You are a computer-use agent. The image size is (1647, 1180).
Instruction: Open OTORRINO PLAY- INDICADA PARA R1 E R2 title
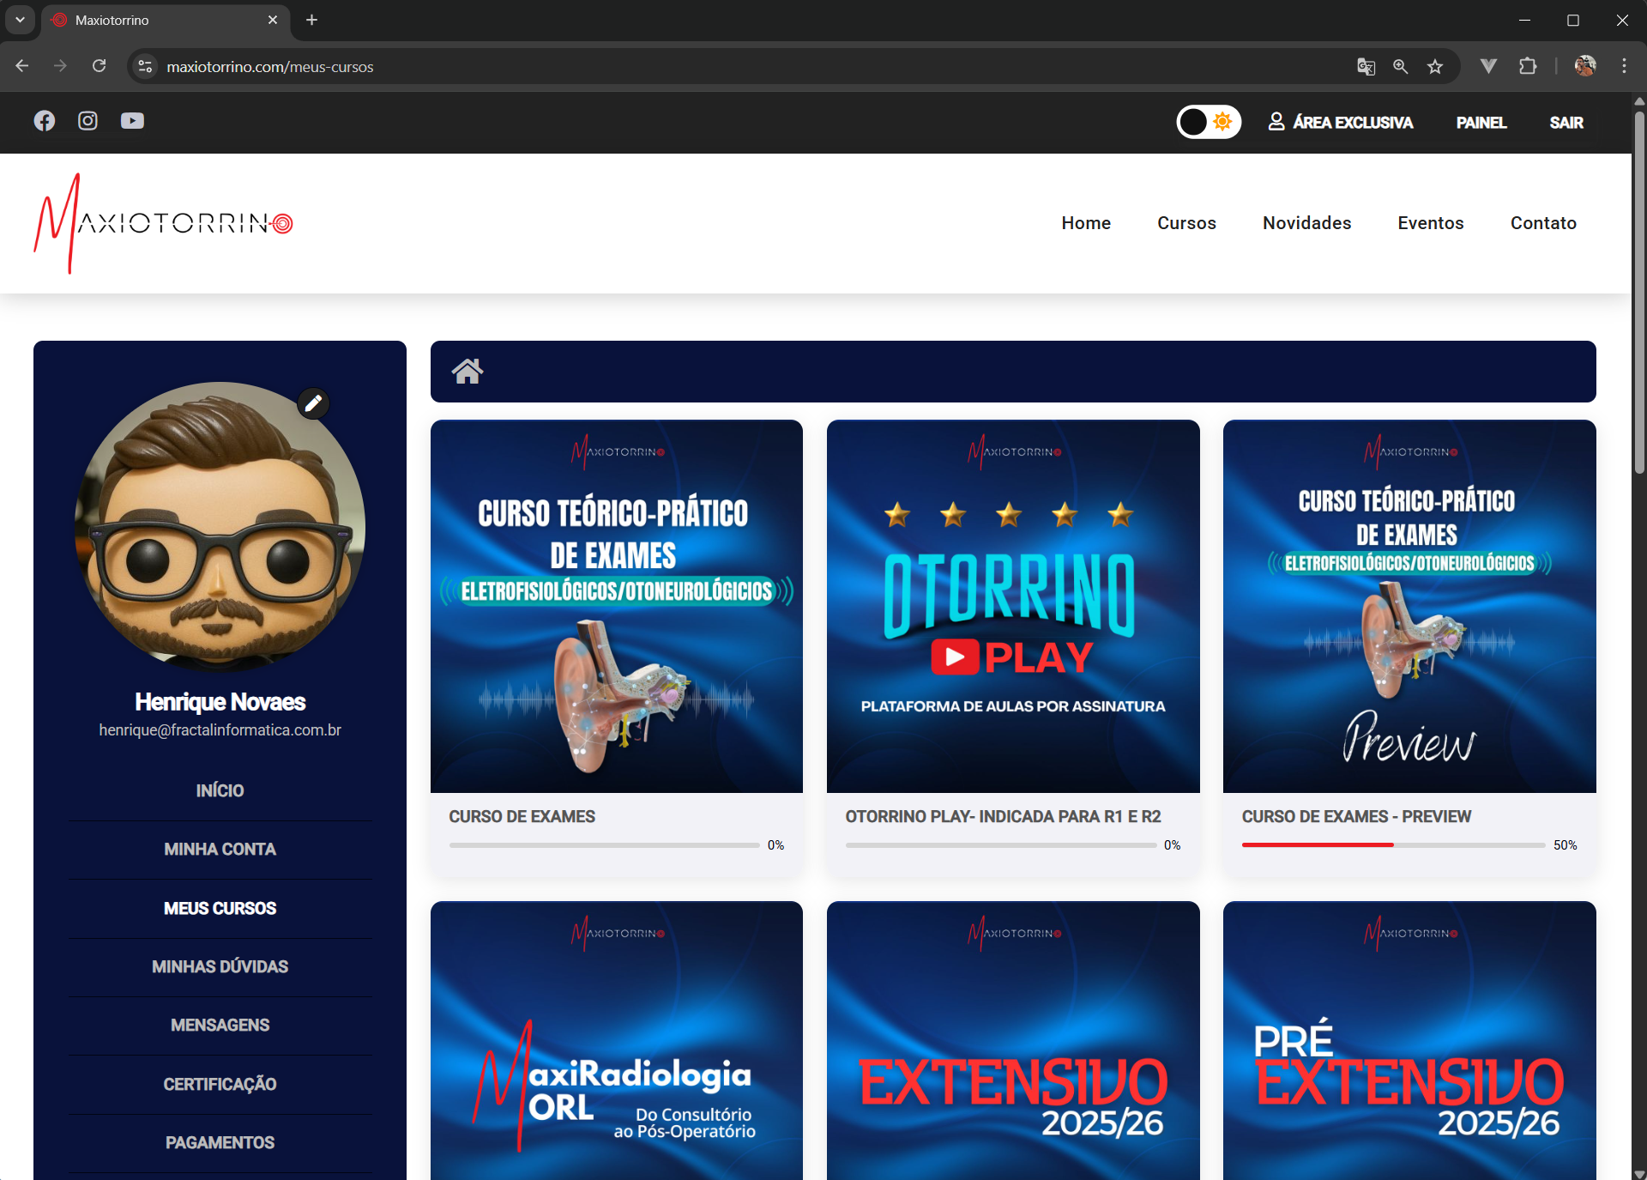click(1003, 817)
